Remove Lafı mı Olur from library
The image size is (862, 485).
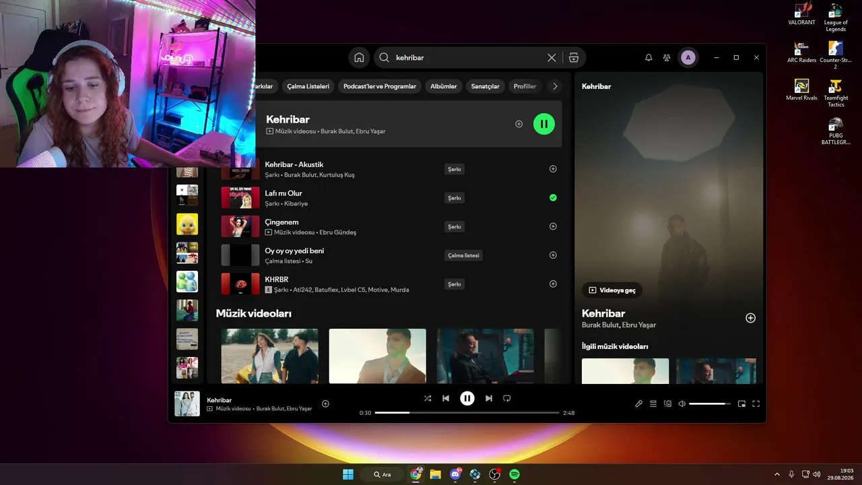pyautogui.click(x=553, y=198)
